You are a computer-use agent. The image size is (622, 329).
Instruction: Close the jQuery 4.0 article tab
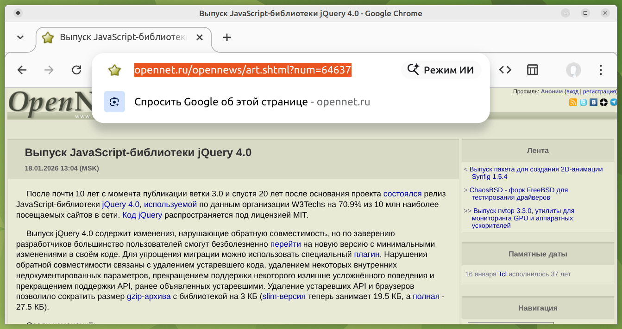pyautogui.click(x=200, y=37)
